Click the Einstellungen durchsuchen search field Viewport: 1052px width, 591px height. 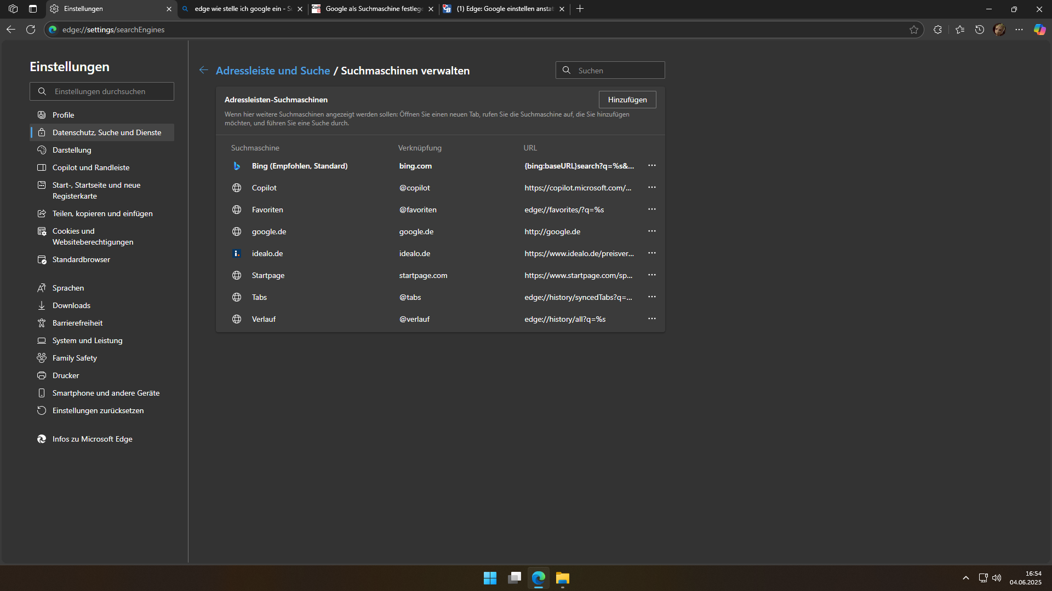point(102,91)
